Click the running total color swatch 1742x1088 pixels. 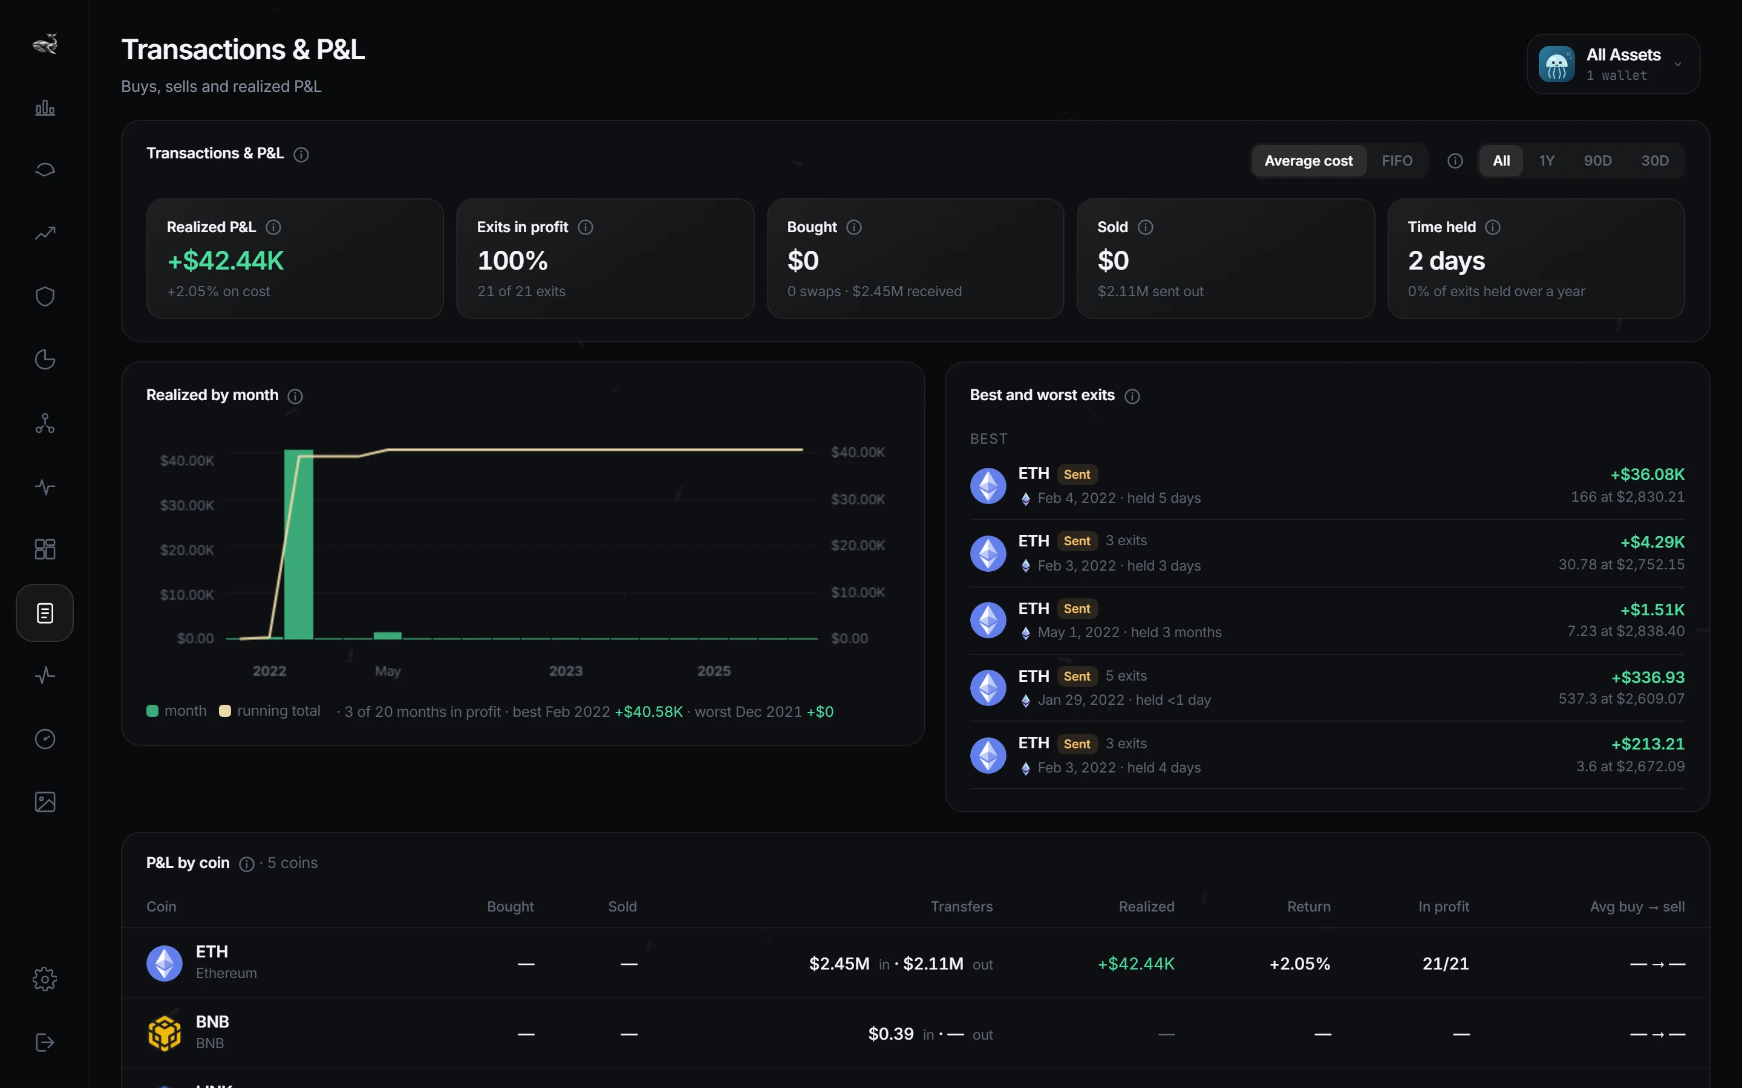[x=224, y=711]
